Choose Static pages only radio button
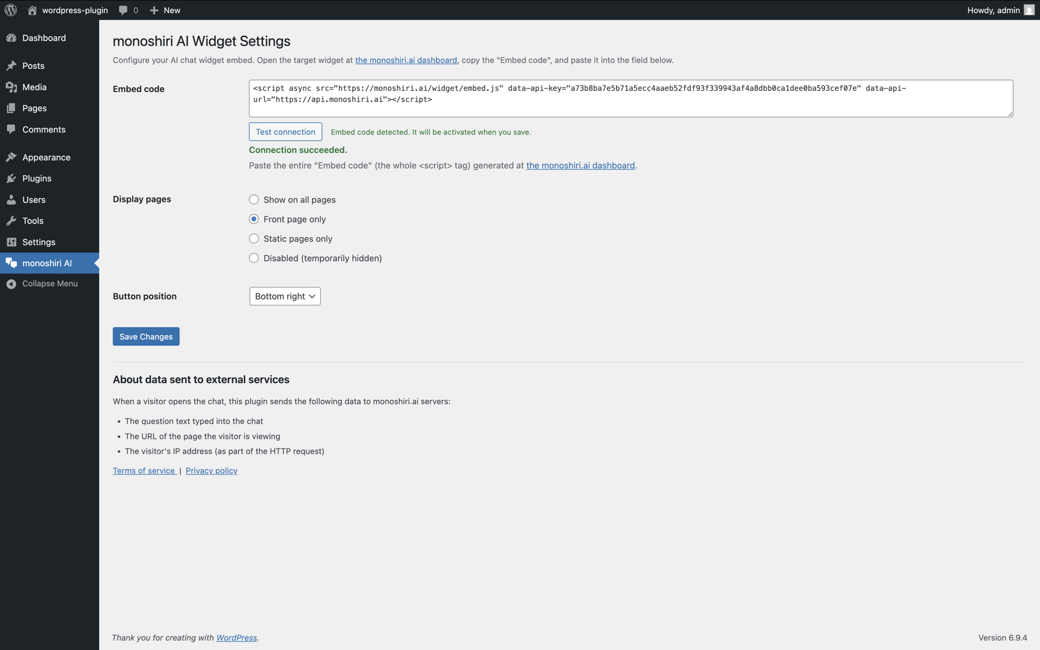1040x650 pixels. [x=254, y=238]
